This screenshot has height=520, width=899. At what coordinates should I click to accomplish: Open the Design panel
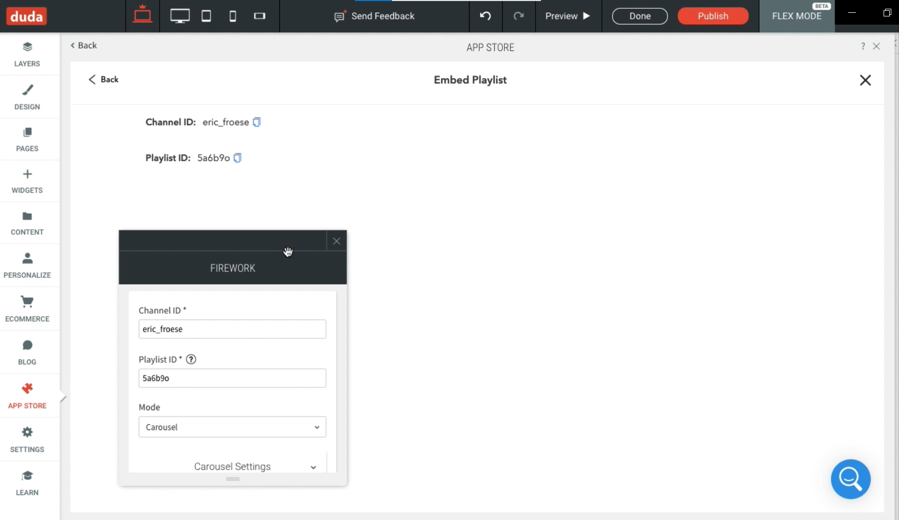pyautogui.click(x=27, y=97)
